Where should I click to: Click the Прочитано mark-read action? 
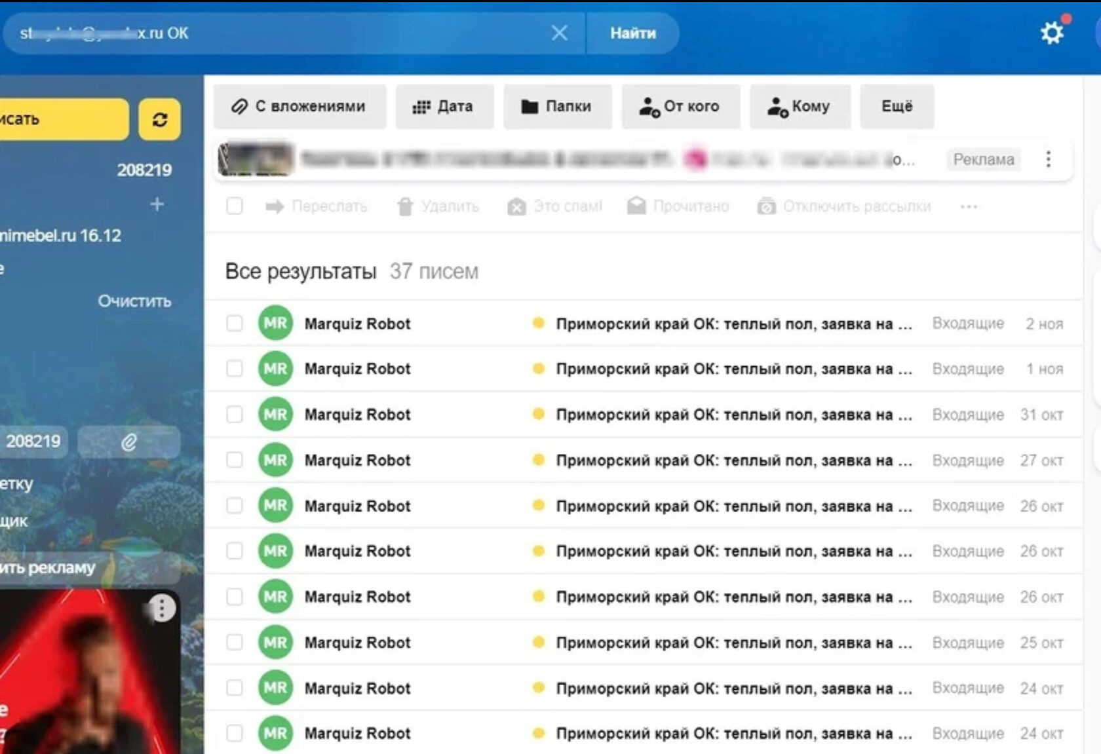(678, 206)
